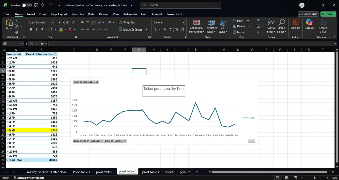The width and height of the screenshot is (339, 180).
Task: Click the Paste icon in Clipboard
Action: click(x=9, y=23)
